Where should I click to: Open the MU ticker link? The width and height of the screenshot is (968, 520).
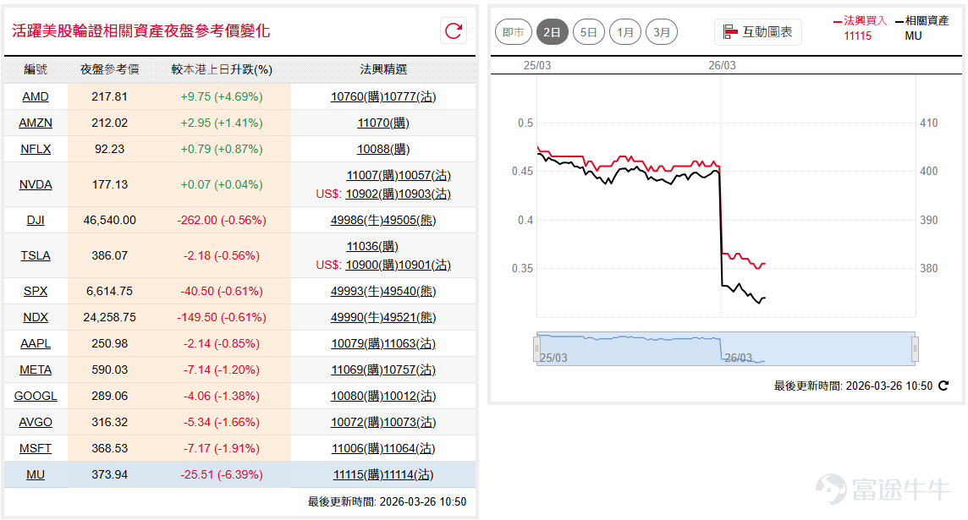pyautogui.click(x=36, y=474)
